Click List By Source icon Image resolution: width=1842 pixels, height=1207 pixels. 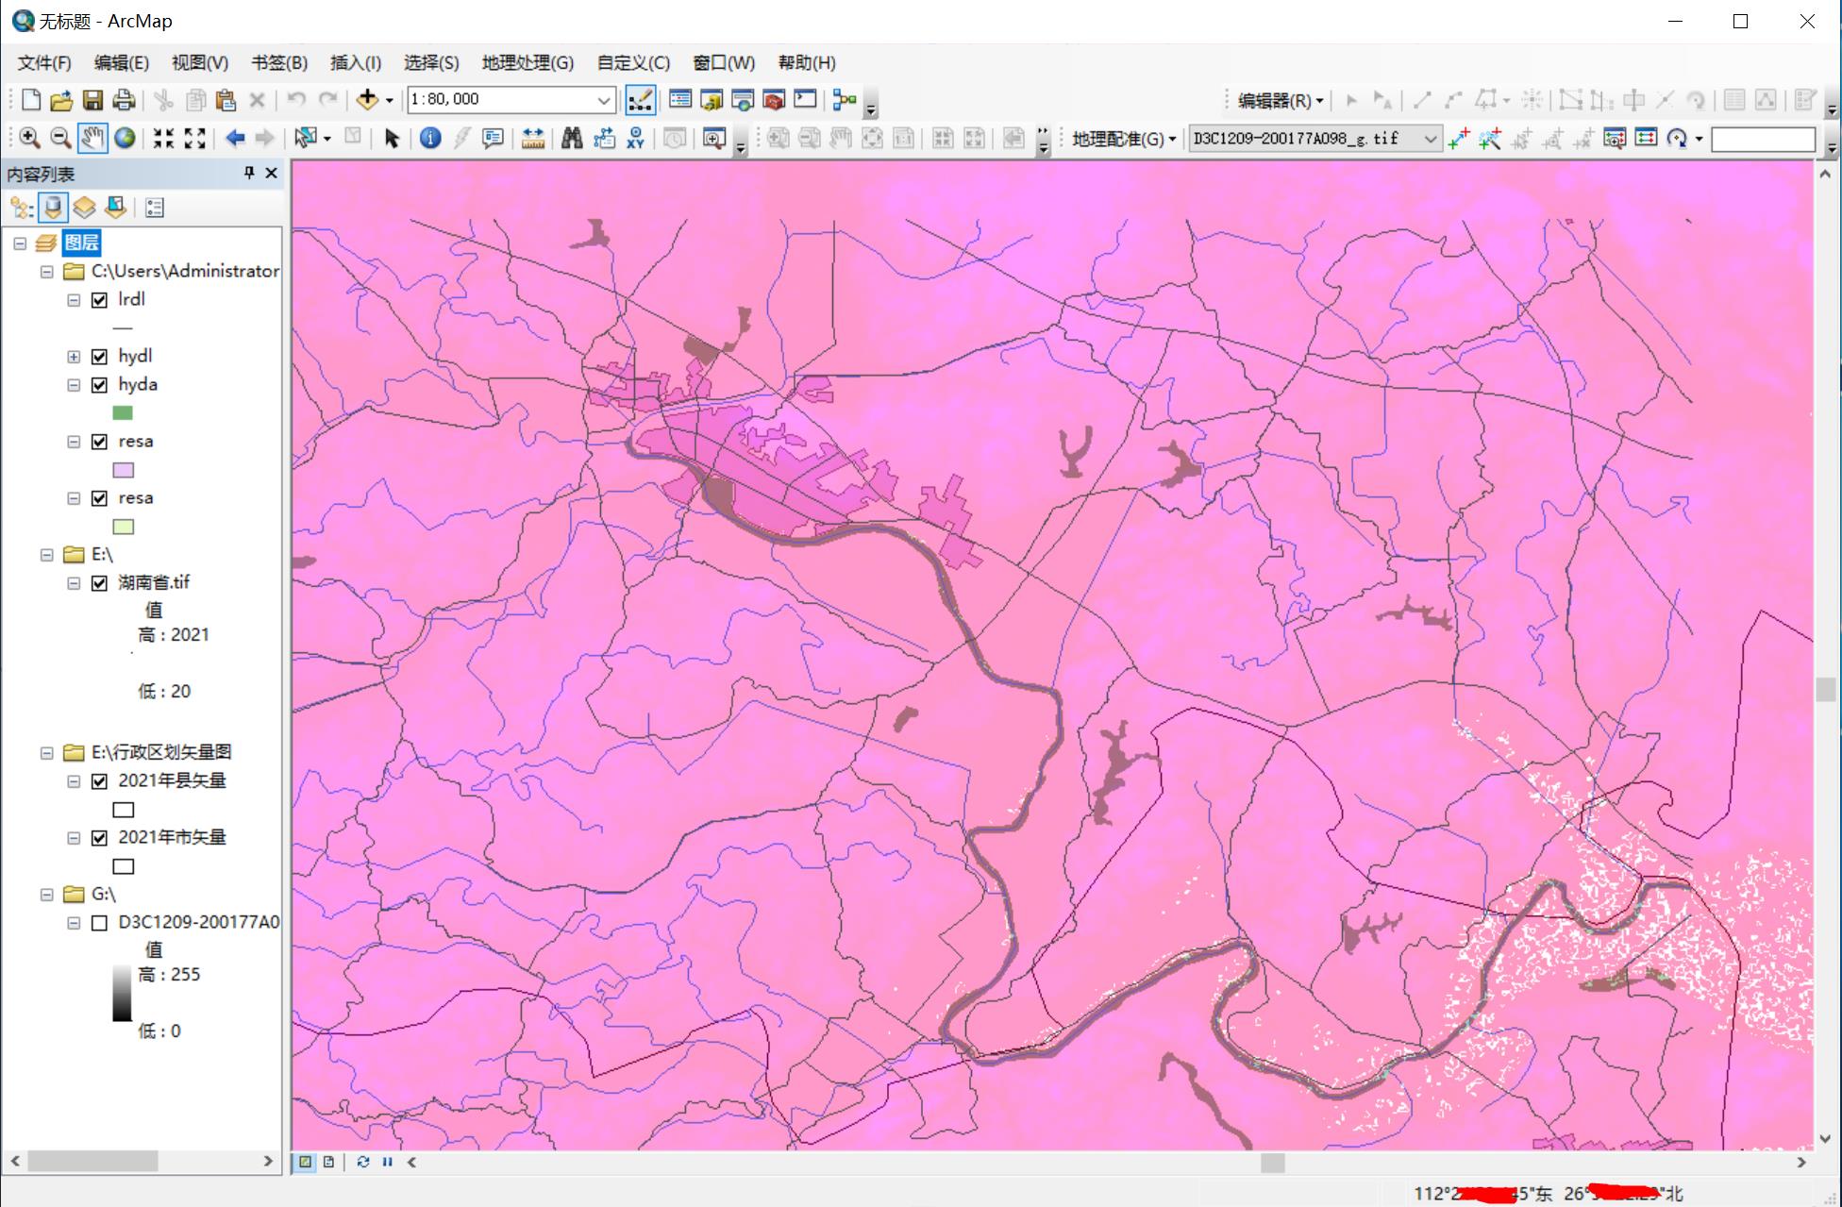click(53, 208)
